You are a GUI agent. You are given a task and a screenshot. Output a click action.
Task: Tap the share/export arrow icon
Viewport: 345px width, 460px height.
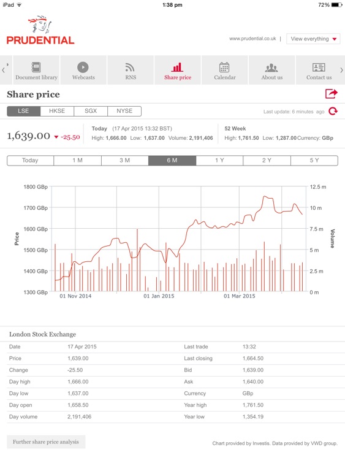tap(332, 94)
